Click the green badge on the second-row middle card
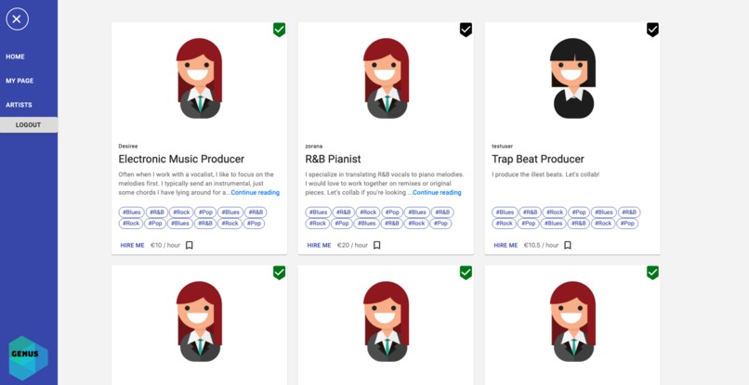Viewport: 749px width, 385px height. coord(466,273)
